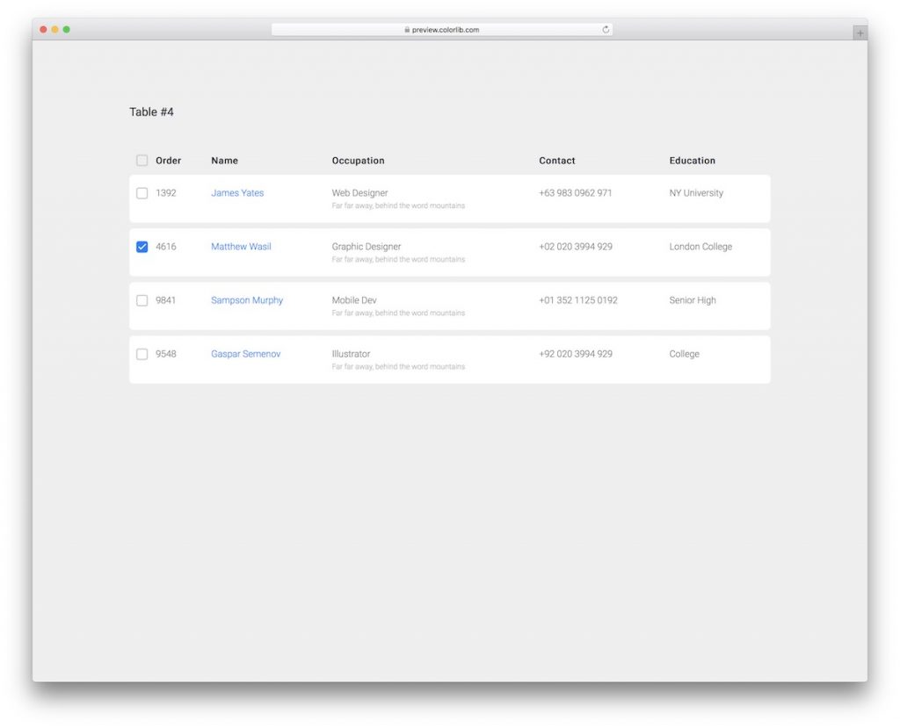The width and height of the screenshot is (900, 728).
Task: Open the Gaspar Semenov link
Action: click(246, 354)
